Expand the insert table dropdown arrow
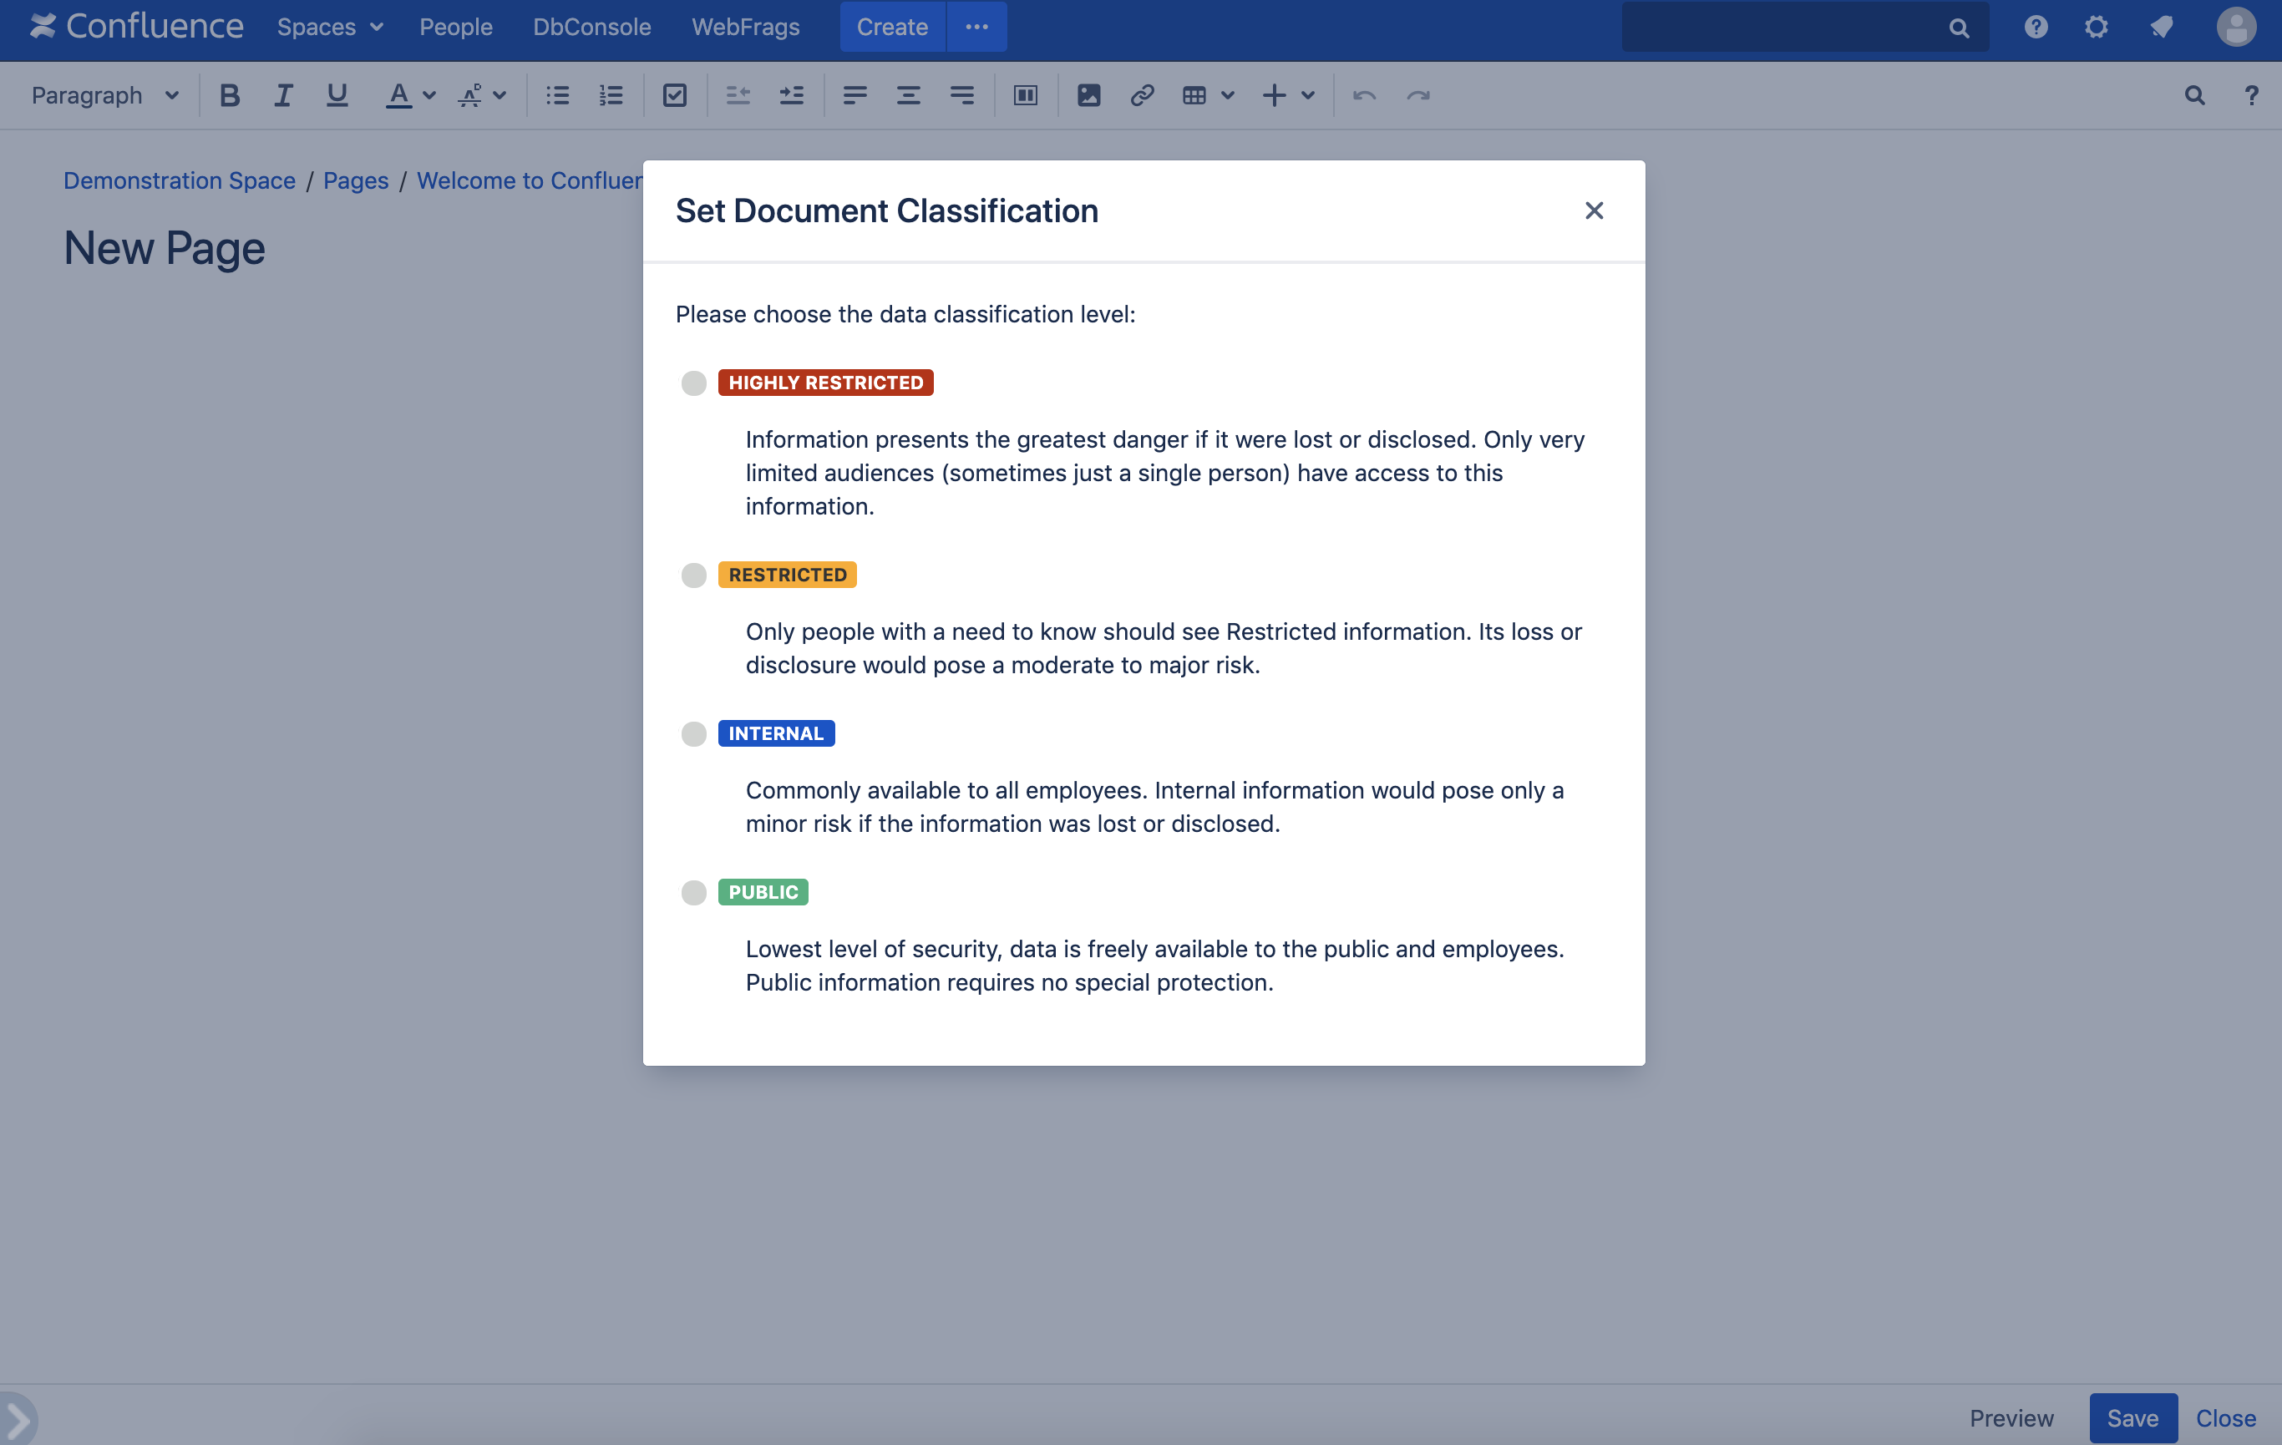This screenshot has width=2282, height=1445. click(x=1228, y=96)
